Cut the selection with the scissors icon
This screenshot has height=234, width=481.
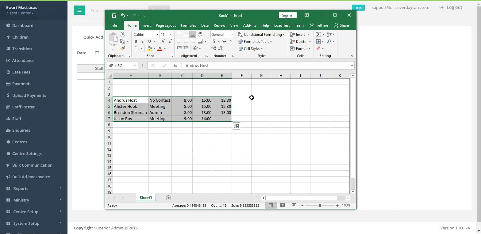[123, 34]
